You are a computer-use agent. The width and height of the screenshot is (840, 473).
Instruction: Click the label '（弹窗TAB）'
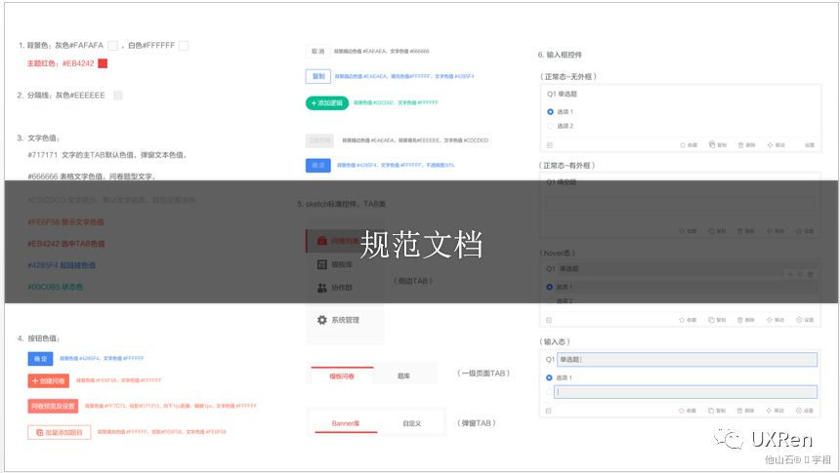pyautogui.click(x=477, y=422)
